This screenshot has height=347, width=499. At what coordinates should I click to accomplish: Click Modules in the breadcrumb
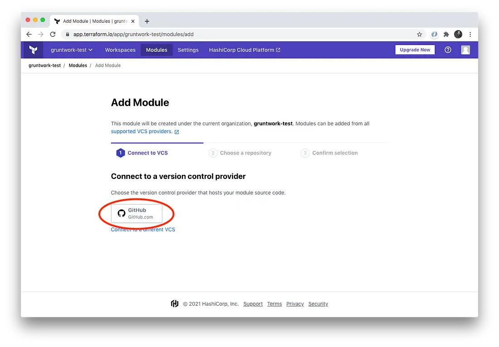click(78, 65)
